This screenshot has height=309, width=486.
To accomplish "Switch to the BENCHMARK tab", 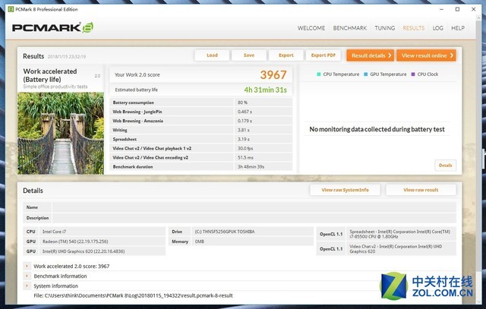I will point(349,28).
